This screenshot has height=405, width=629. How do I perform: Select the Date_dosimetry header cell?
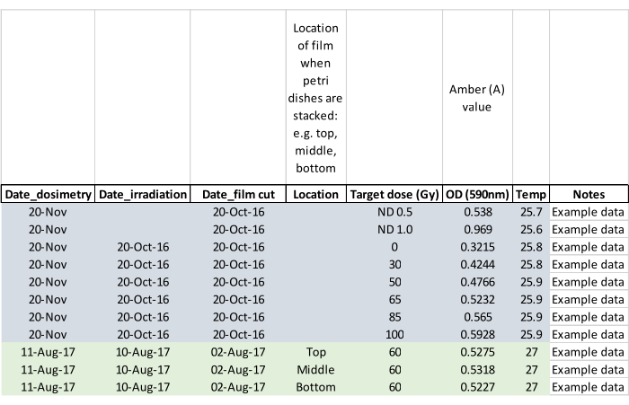(48, 194)
